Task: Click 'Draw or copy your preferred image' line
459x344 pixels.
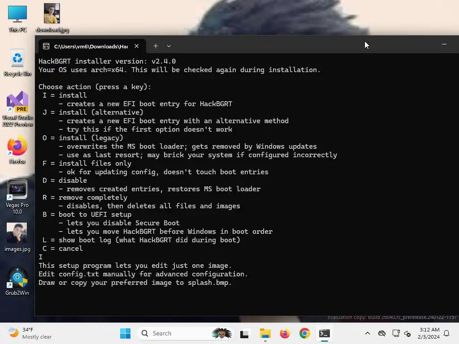Action: click(135, 283)
